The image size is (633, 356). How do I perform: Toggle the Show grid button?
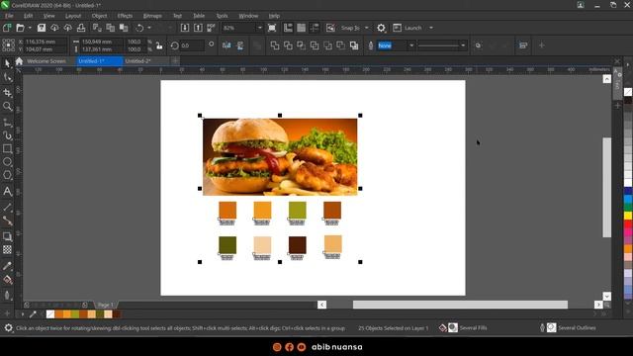click(301, 28)
